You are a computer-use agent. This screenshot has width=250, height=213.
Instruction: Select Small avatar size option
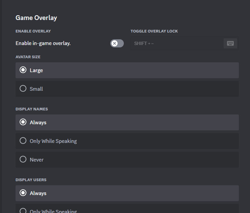[x=127, y=89]
